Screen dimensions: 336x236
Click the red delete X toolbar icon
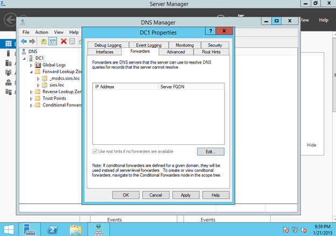coord(64,41)
